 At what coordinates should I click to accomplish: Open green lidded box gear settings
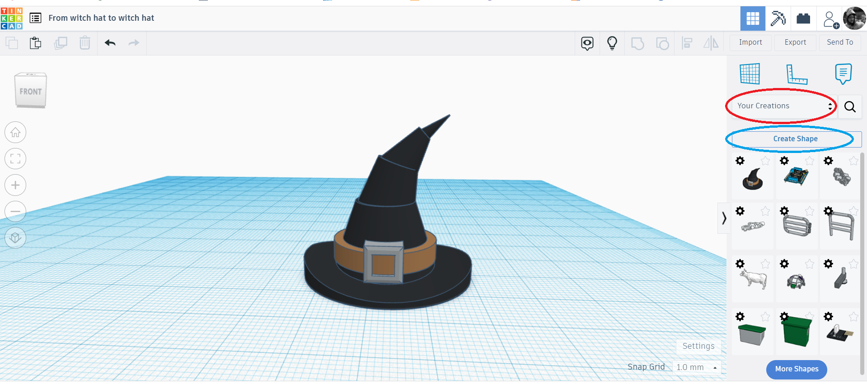tap(740, 316)
